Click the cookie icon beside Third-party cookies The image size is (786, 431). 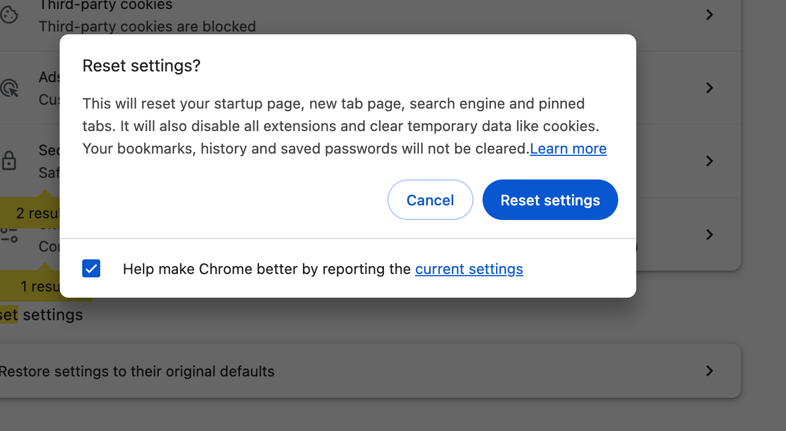[9, 15]
